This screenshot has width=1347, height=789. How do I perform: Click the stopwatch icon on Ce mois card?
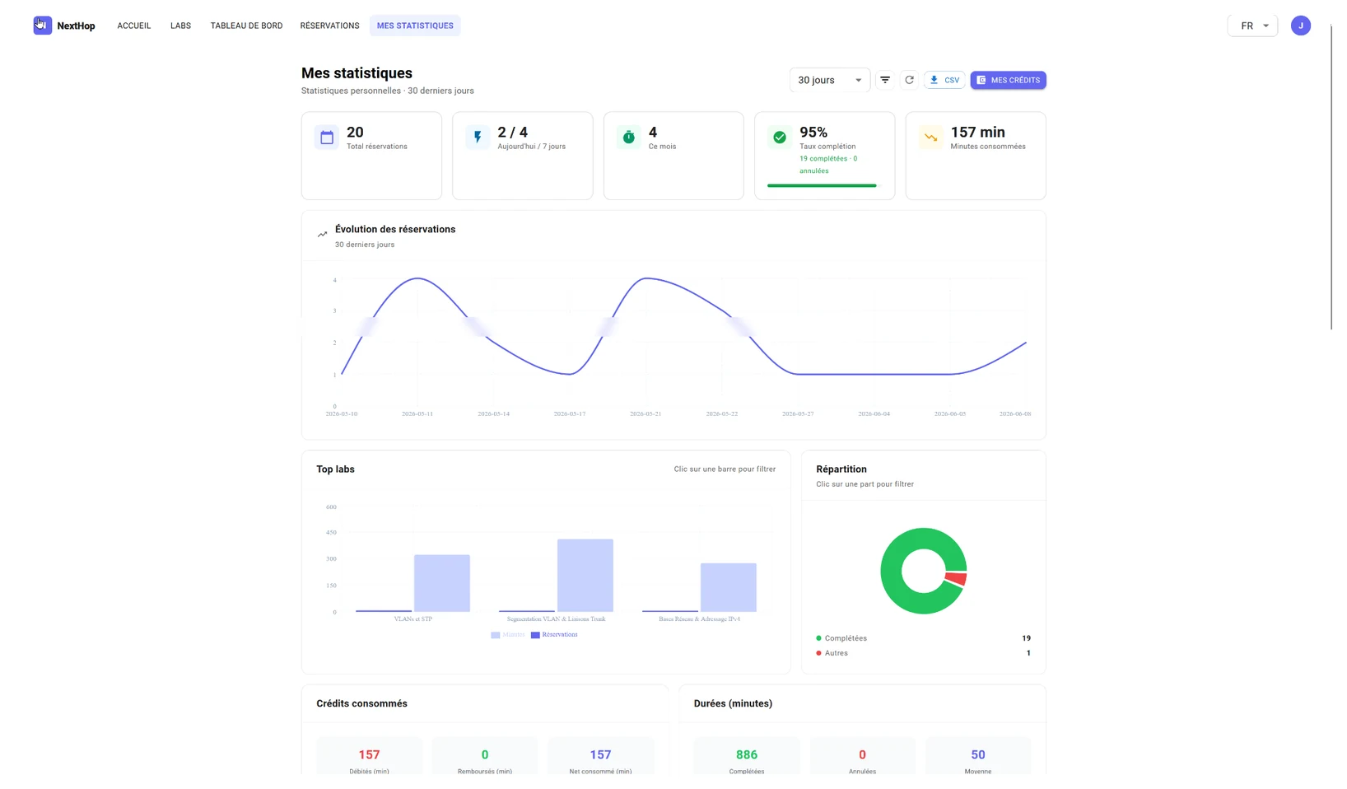coord(629,138)
